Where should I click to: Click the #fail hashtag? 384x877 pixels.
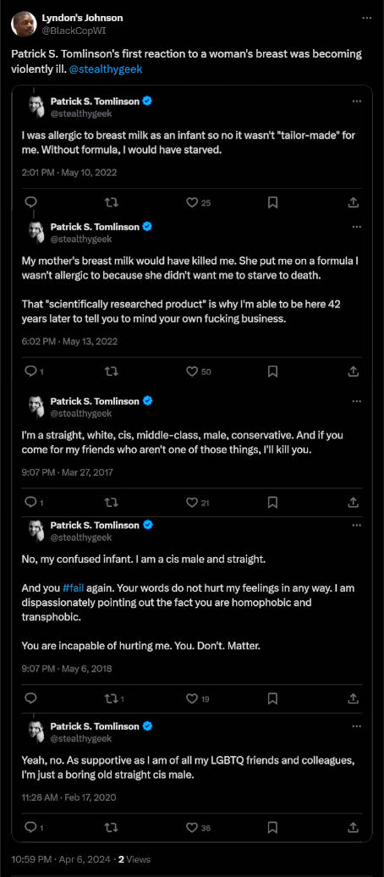pos(73,587)
